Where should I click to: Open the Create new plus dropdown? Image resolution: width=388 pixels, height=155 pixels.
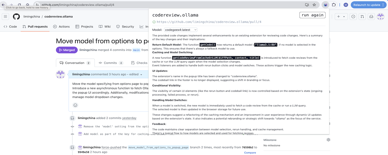[341, 17]
